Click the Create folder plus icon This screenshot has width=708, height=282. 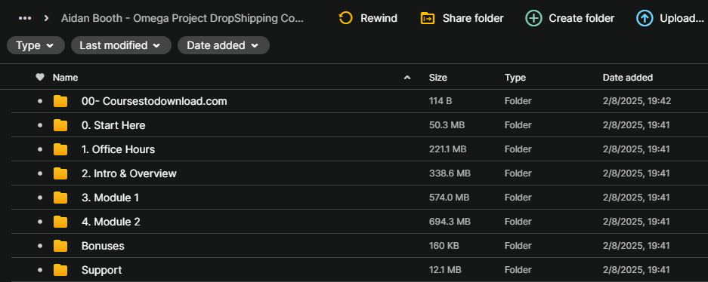(x=533, y=18)
